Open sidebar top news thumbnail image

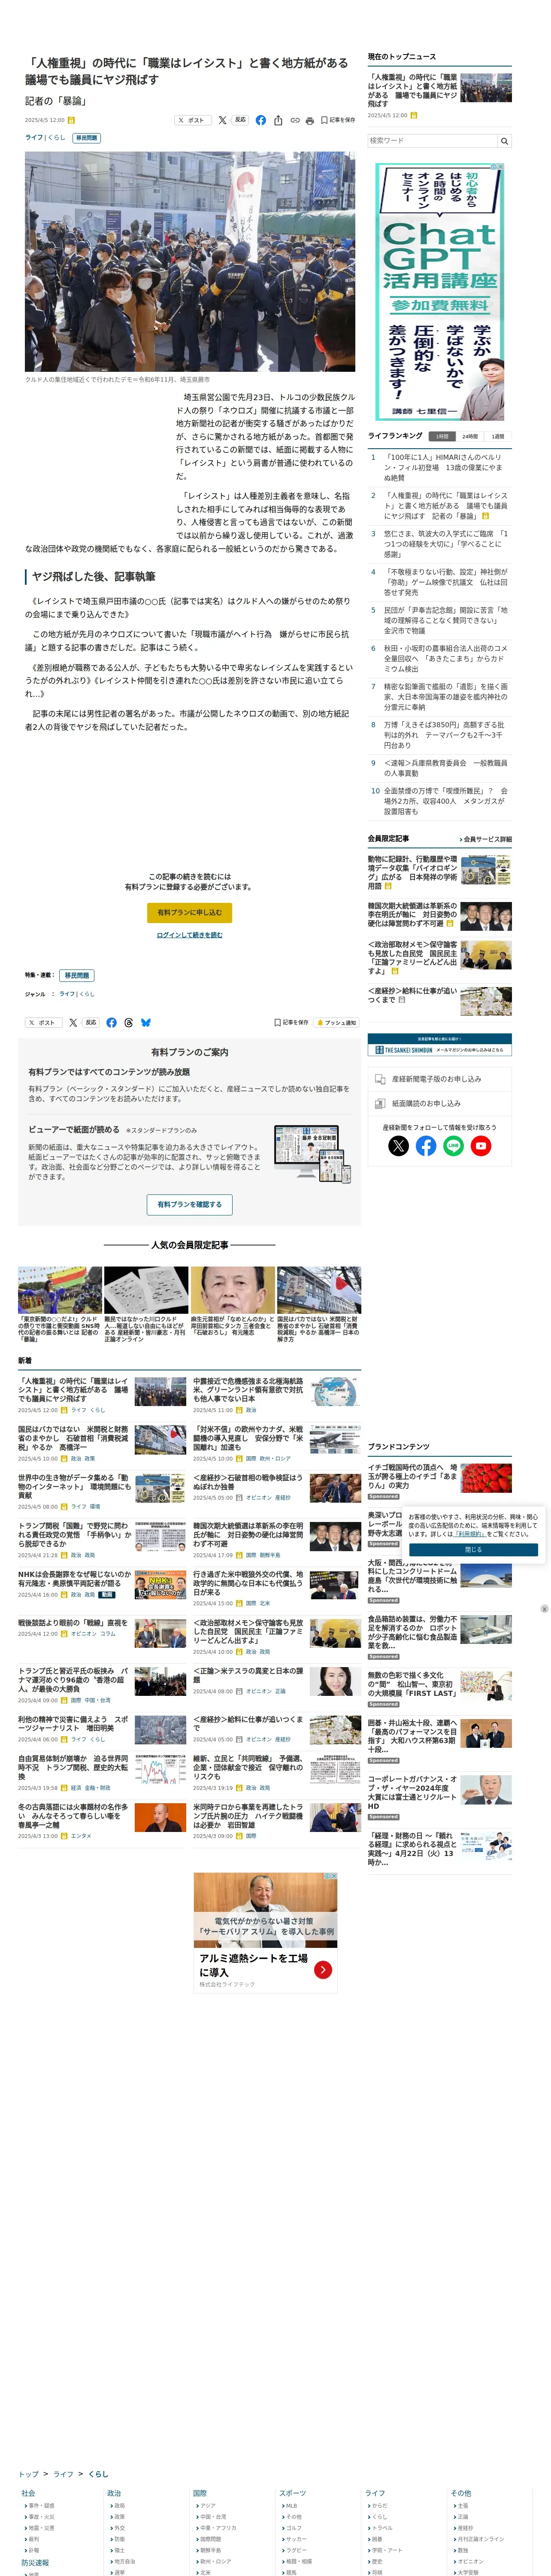coord(486,88)
